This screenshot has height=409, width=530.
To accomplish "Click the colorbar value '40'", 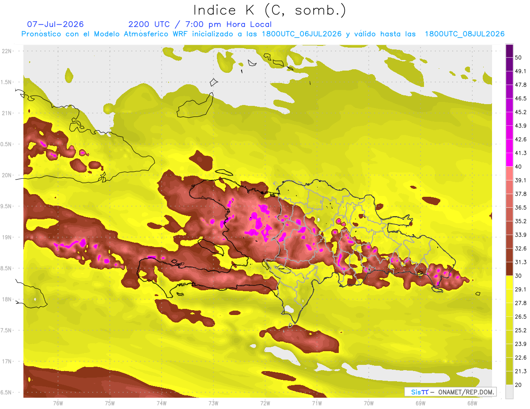I will (x=519, y=167).
